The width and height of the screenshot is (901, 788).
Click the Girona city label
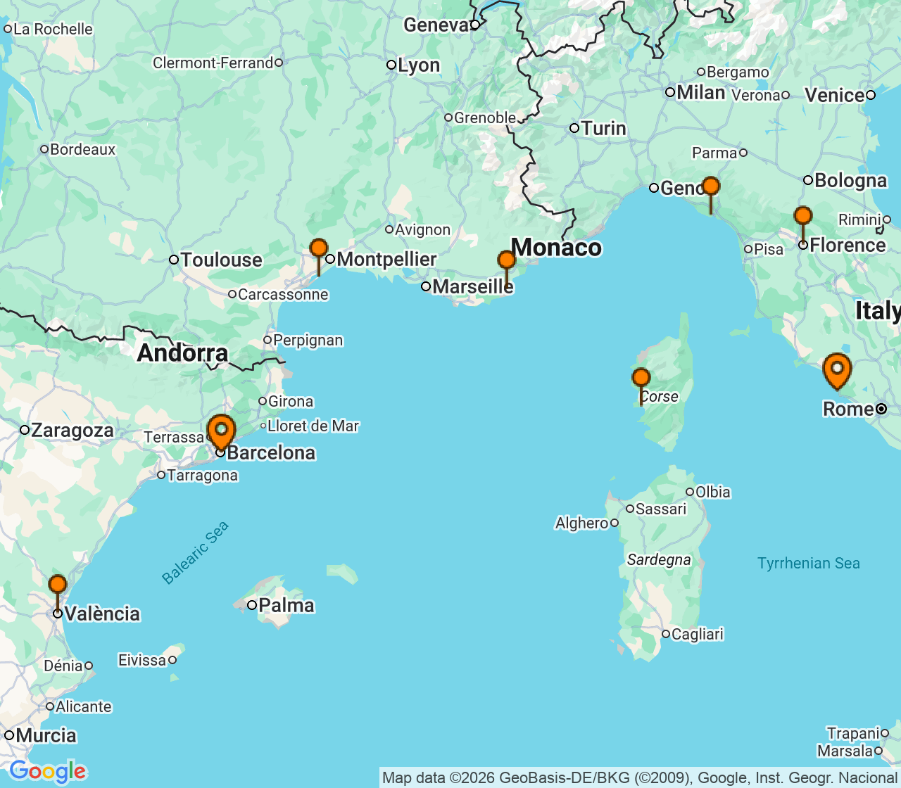click(291, 401)
